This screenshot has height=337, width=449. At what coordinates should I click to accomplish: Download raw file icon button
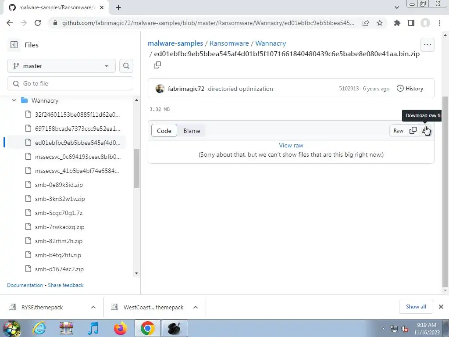[425, 131]
